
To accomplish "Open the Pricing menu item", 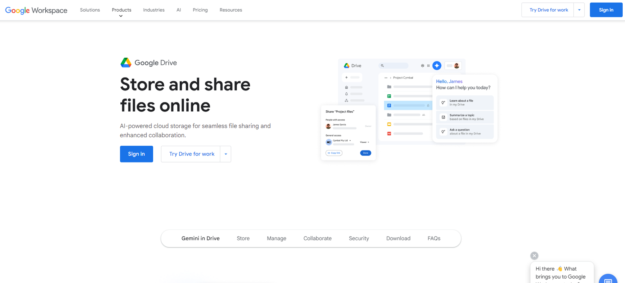I will pos(200,10).
